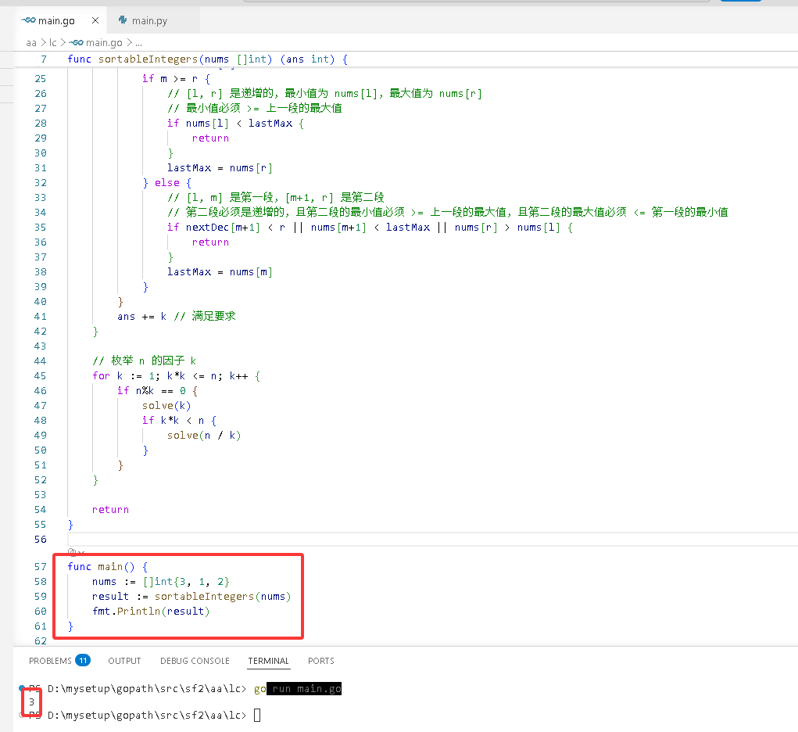The height and width of the screenshot is (732, 798).
Task: Click the Go icon on main.go tab
Action: 28,20
